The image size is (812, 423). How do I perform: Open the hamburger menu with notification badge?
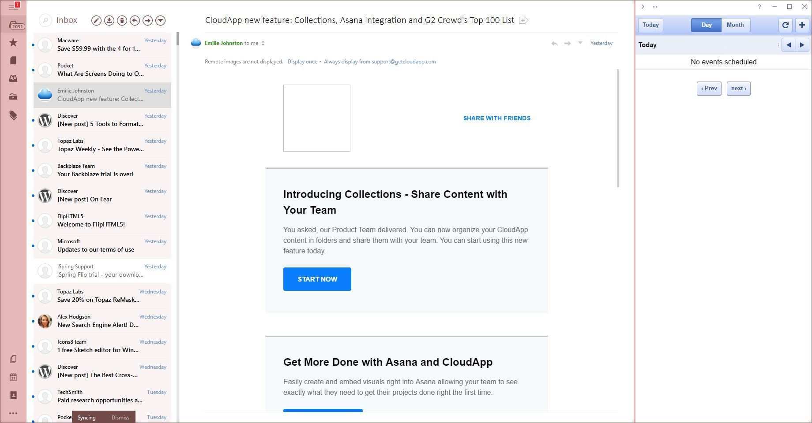pos(14,6)
